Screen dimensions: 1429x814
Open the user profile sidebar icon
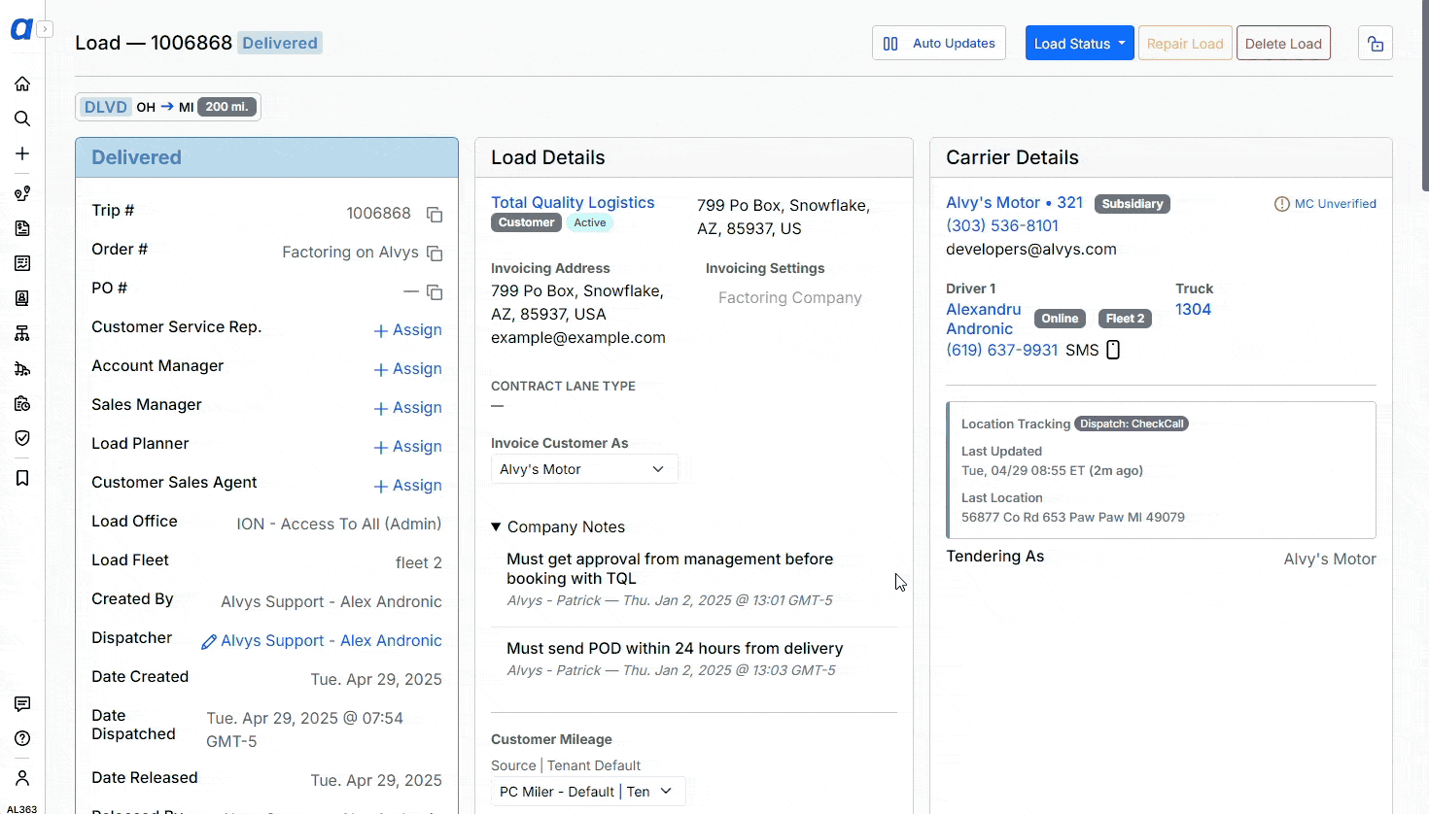[22, 778]
